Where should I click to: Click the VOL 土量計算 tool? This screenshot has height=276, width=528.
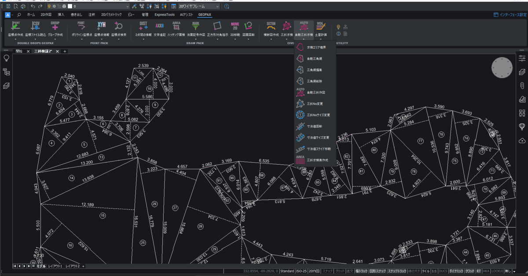pos(321,28)
